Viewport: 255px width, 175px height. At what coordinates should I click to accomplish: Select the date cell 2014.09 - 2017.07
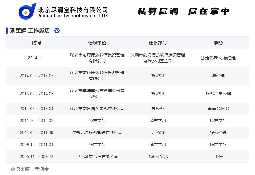click(x=37, y=76)
